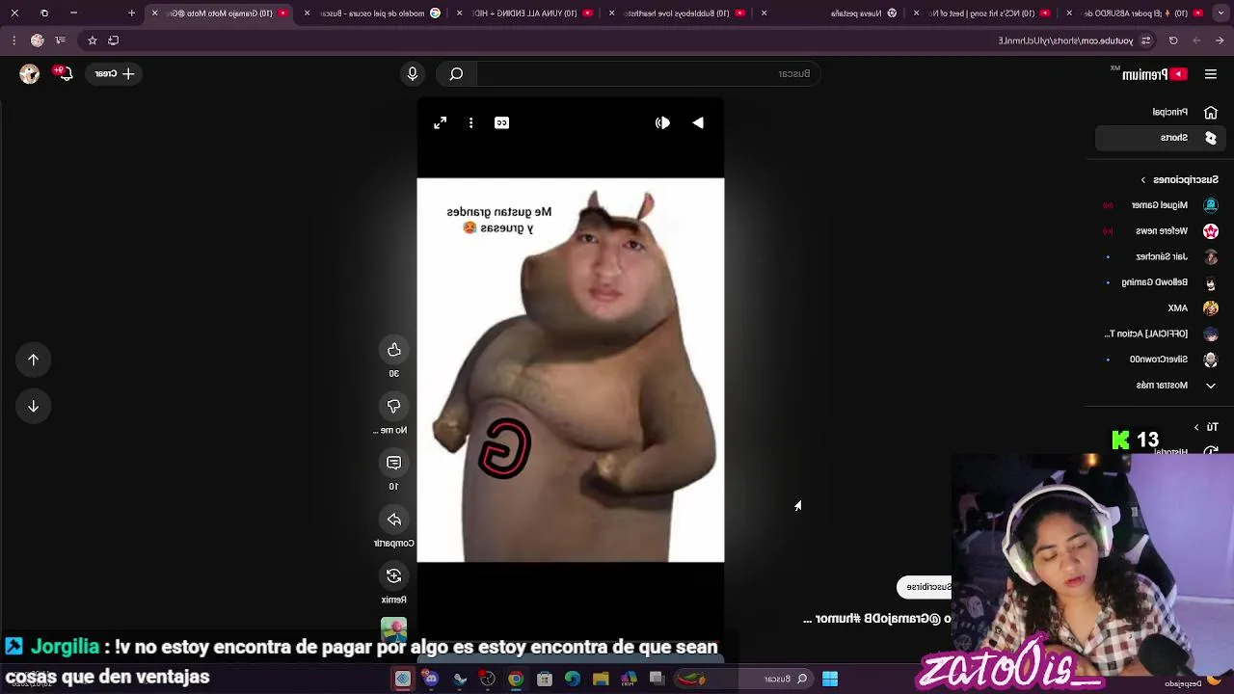Open the new tab plus button
This screenshot has height=694, width=1234.
pos(132,13)
